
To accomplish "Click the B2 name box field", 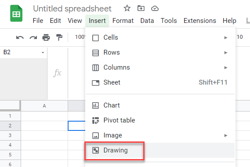I will pos(23,52).
